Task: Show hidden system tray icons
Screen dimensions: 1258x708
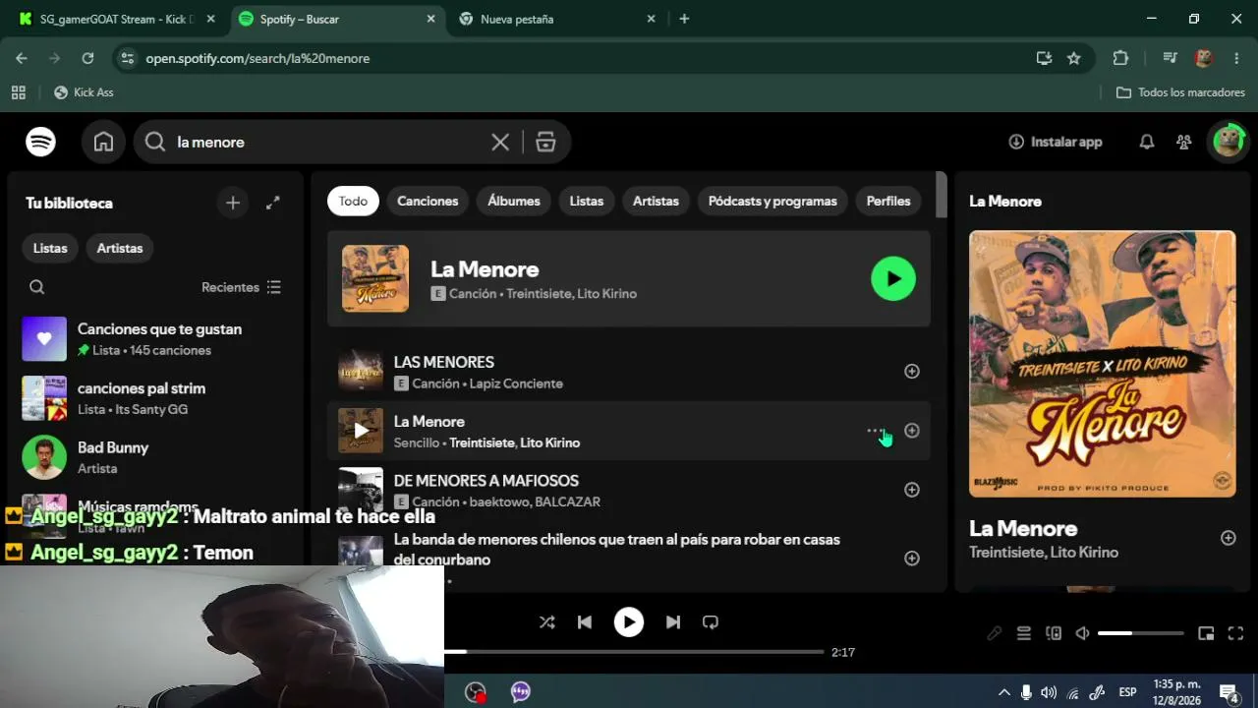Action: point(1003,692)
